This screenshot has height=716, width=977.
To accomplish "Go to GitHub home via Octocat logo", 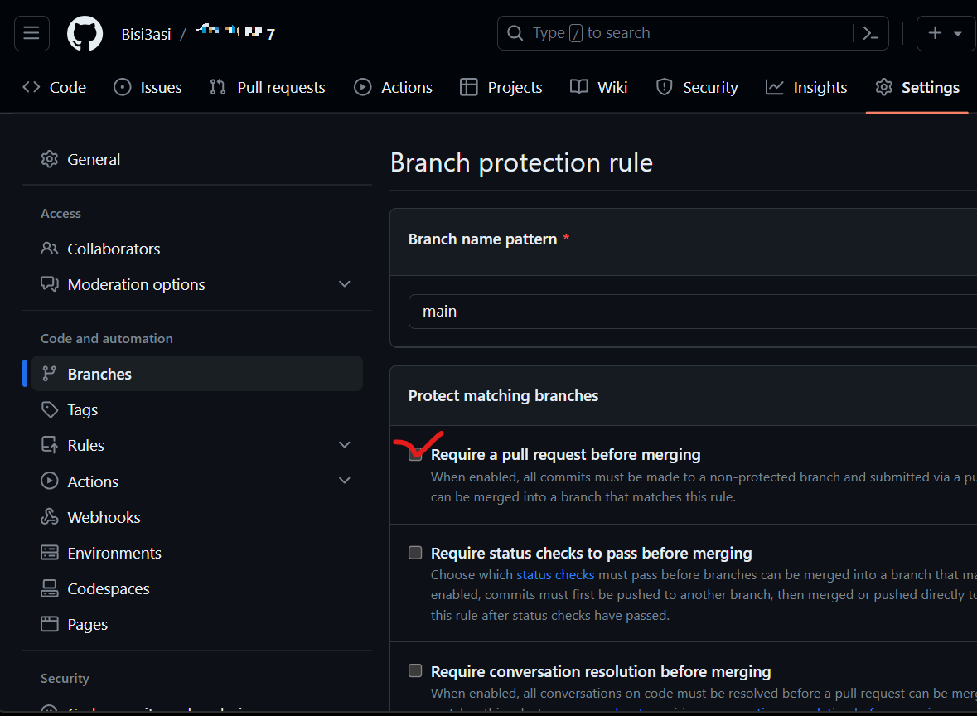I will tap(85, 33).
